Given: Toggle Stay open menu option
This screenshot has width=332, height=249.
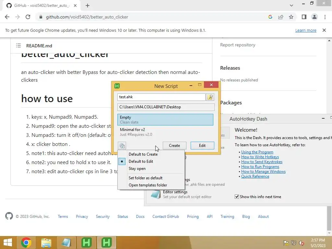Looking at the screenshot, I should pos(151,169).
